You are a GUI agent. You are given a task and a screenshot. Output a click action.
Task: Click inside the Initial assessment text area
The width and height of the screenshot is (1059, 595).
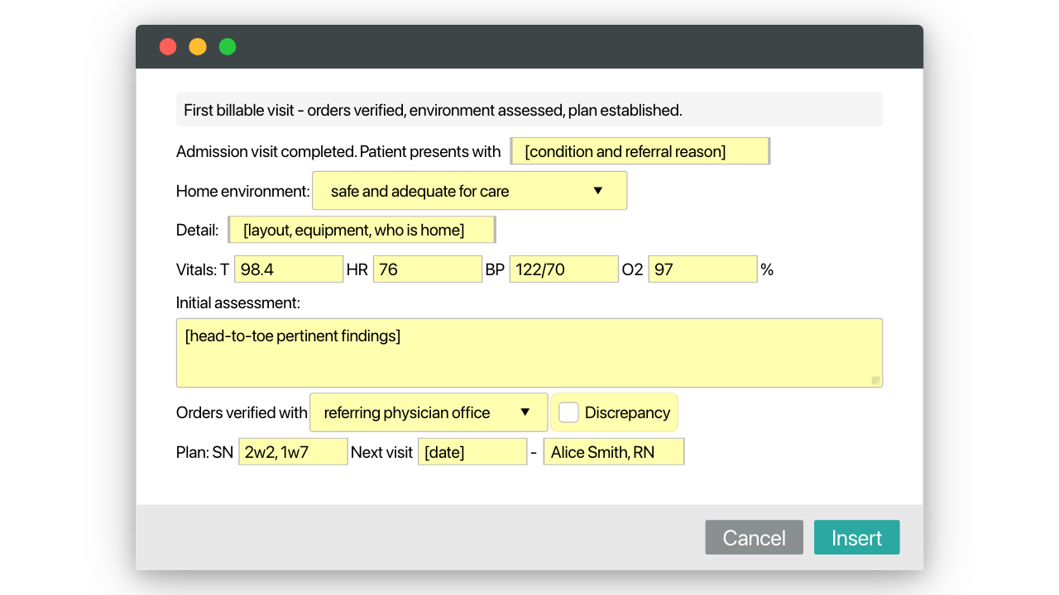point(529,353)
